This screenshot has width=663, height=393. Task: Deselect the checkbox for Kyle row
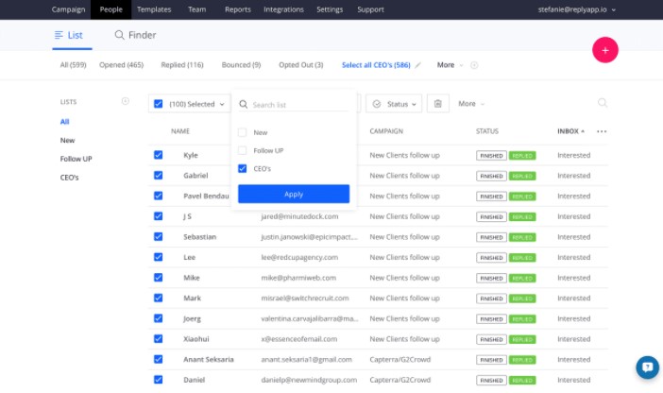158,155
